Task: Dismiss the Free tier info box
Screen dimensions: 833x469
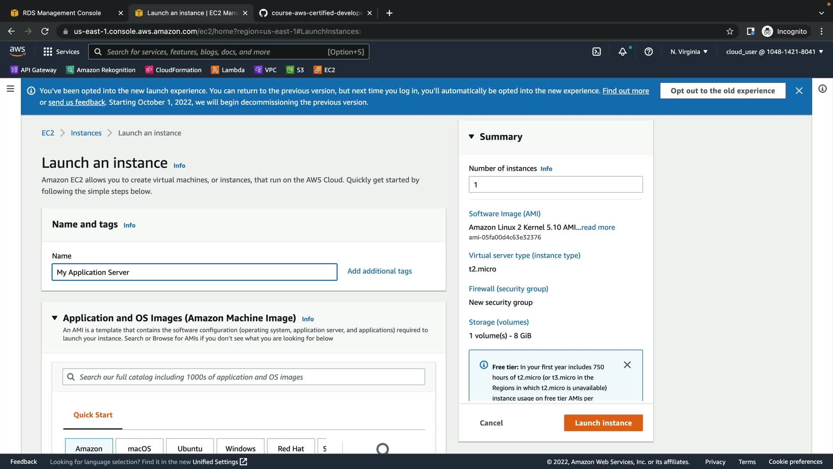Action: click(x=627, y=365)
